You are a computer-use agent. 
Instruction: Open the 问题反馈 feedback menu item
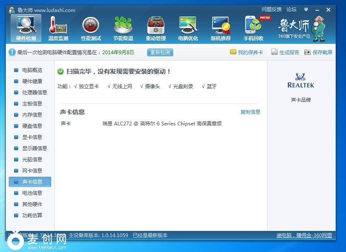click(x=272, y=10)
